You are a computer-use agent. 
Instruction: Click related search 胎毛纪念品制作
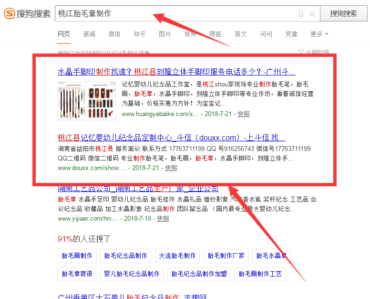[125, 256]
